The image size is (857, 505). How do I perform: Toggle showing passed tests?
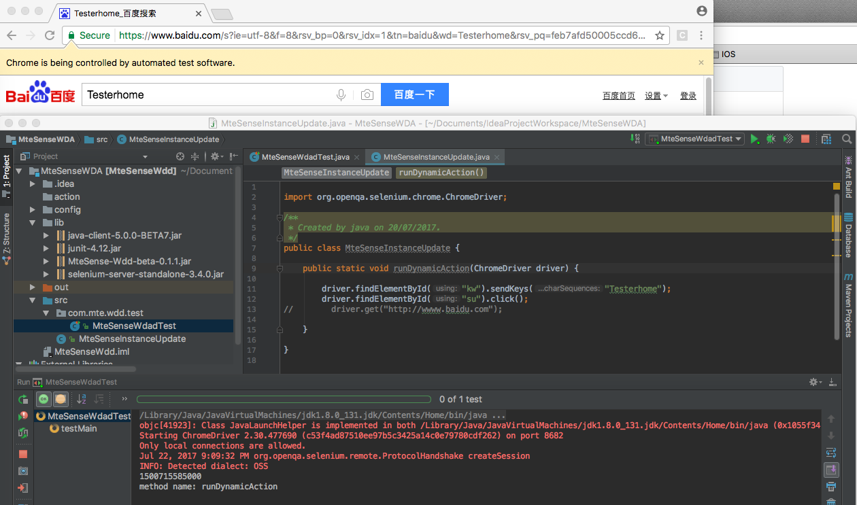point(44,400)
